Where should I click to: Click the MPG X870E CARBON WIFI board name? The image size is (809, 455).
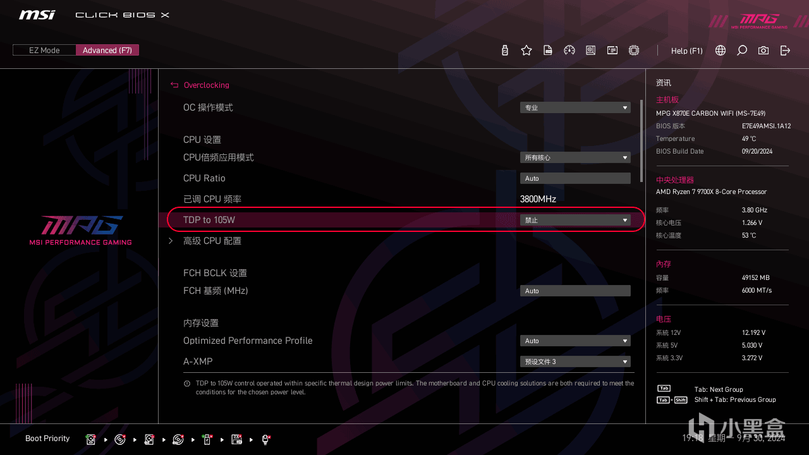click(x=710, y=113)
